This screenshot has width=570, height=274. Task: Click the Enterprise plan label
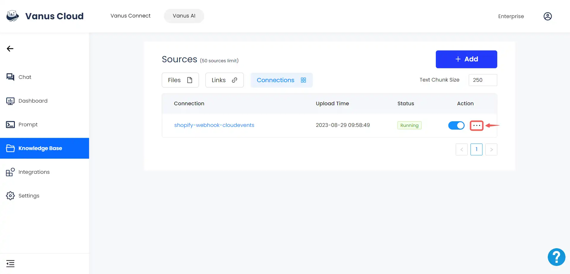[511, 16]
